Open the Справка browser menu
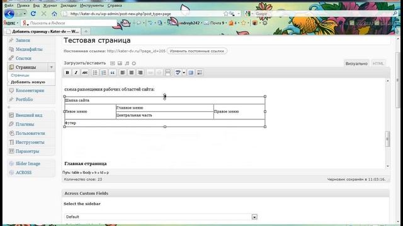403x226 pixels. point(115,6)
